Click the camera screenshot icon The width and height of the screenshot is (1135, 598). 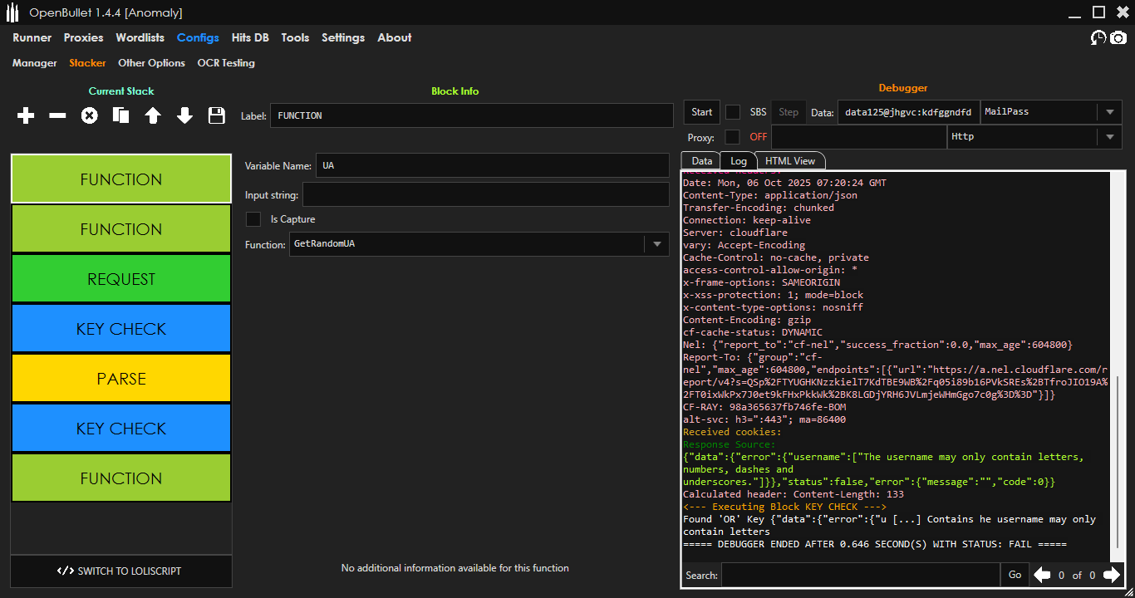(x=1118, y=38)
